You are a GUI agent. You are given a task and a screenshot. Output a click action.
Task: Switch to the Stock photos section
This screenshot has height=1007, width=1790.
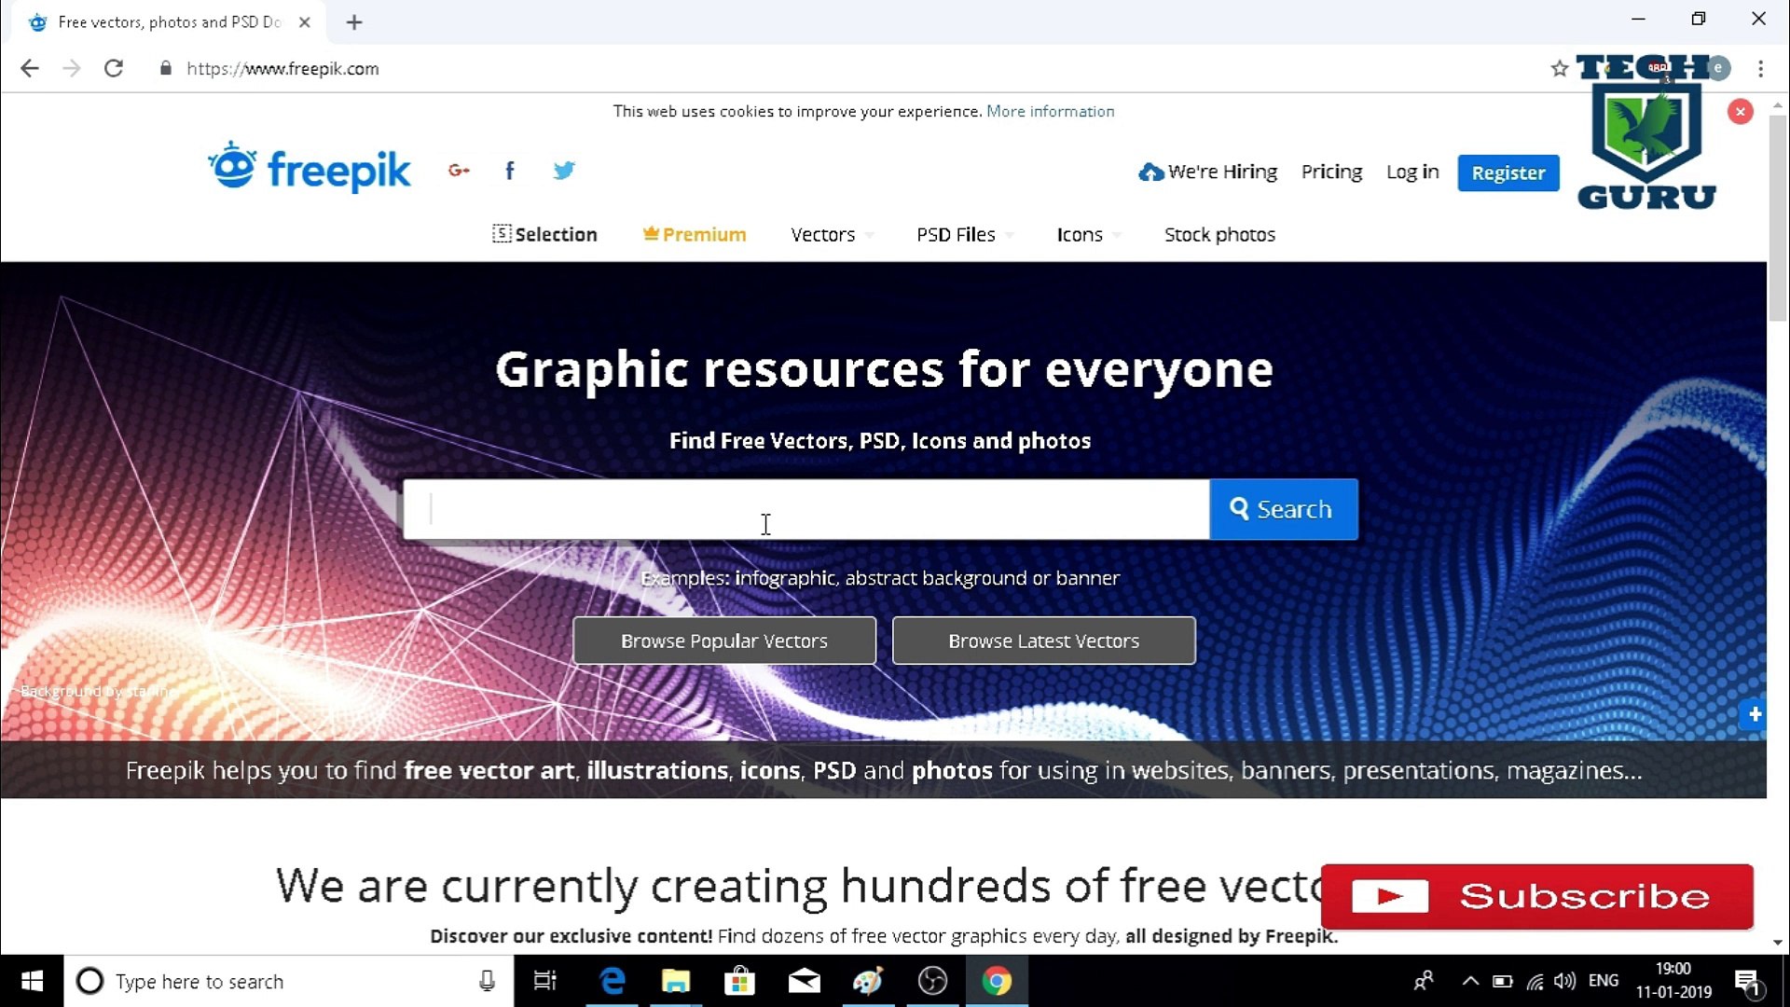coord(1219,235)
